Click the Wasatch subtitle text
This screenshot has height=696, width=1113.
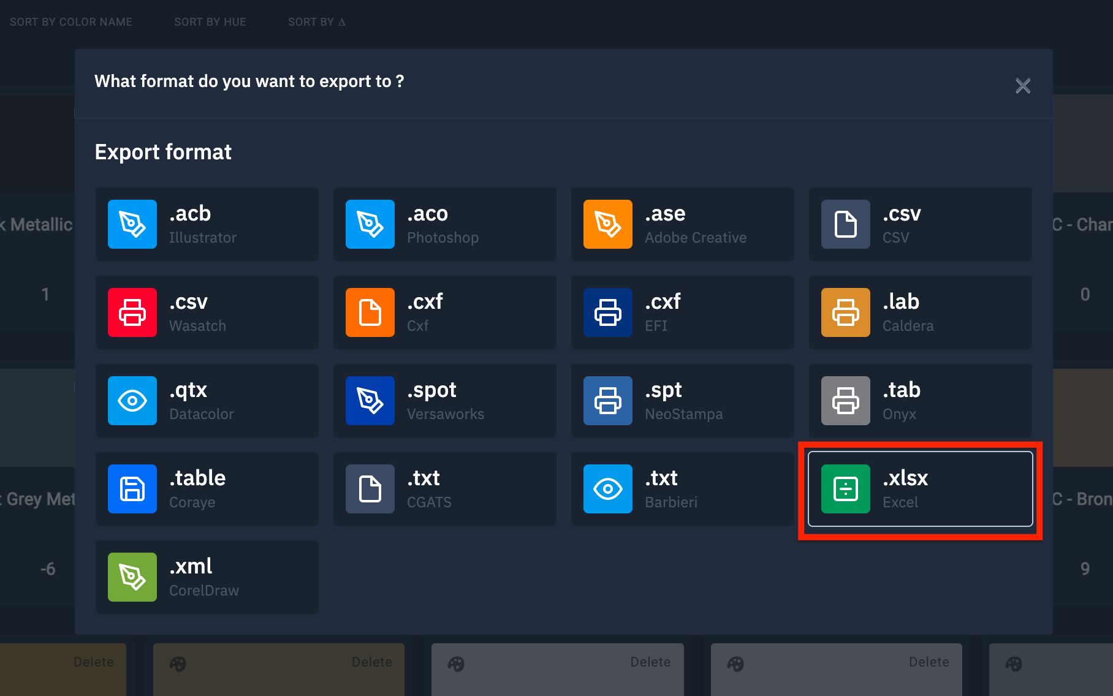tap(198, 326)
